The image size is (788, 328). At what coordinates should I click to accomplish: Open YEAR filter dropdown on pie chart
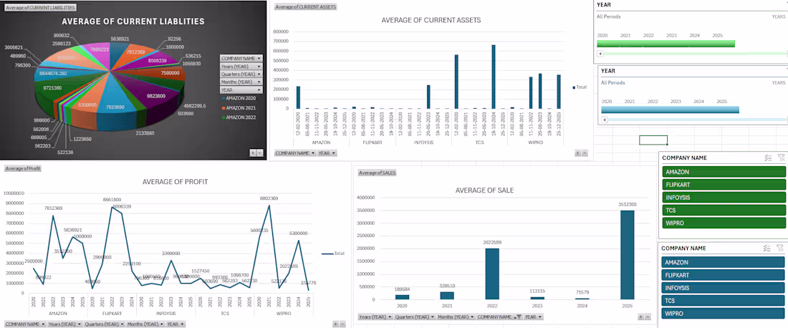tap(241, 90)
